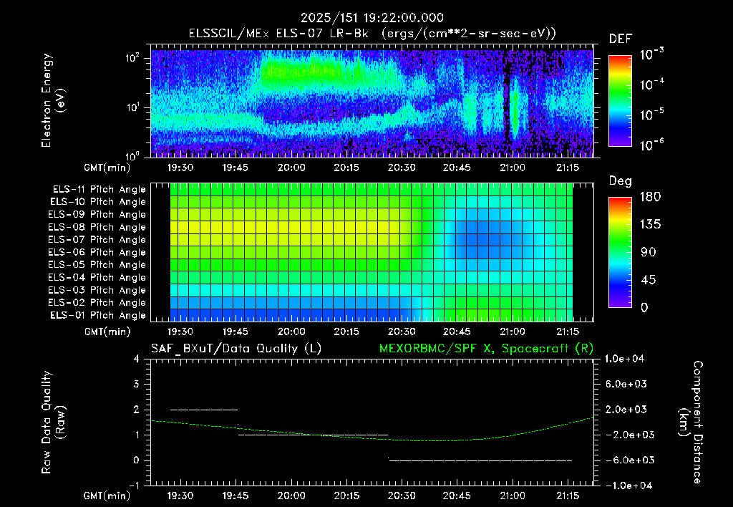The image size is (733, 507).
Task: Click the 4 tick on Raw Data Quality axis
Action: (137, 359)
